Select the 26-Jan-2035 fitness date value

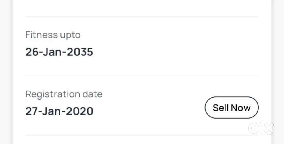pos(59,52)
